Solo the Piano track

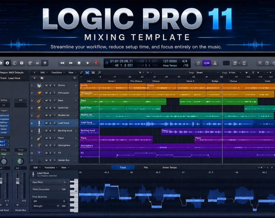coord(50,138)
